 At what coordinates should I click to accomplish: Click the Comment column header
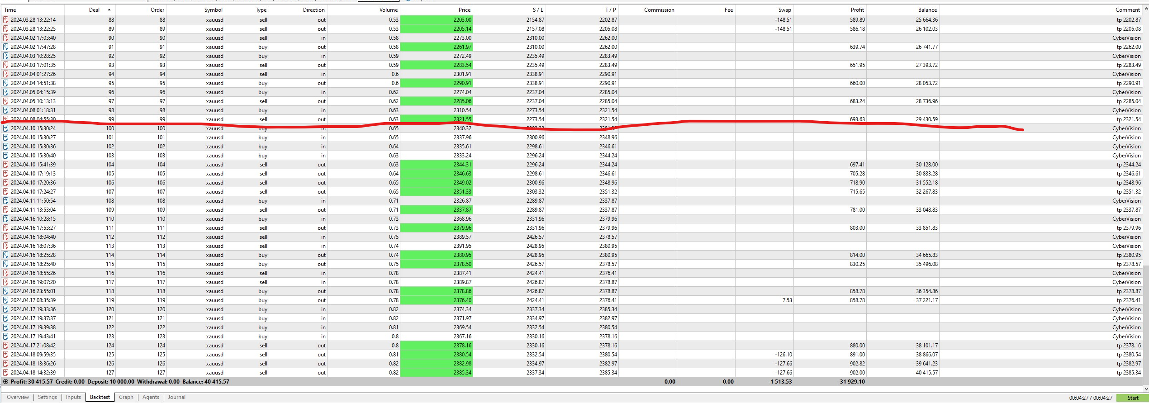click(1128, 10)
